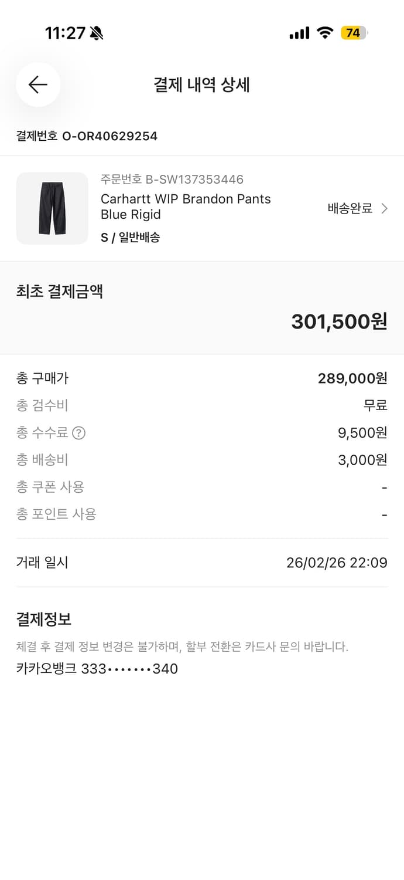The image size is (404, 880).
Task: Tap the clock showing 11:27
Action: click(66, 33)
